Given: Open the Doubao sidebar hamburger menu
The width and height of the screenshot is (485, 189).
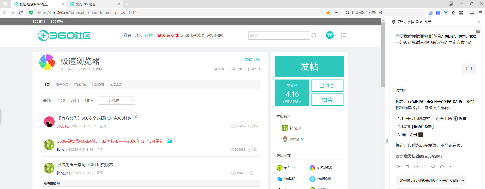Looking at the screenshot, I should coord(478,31).
